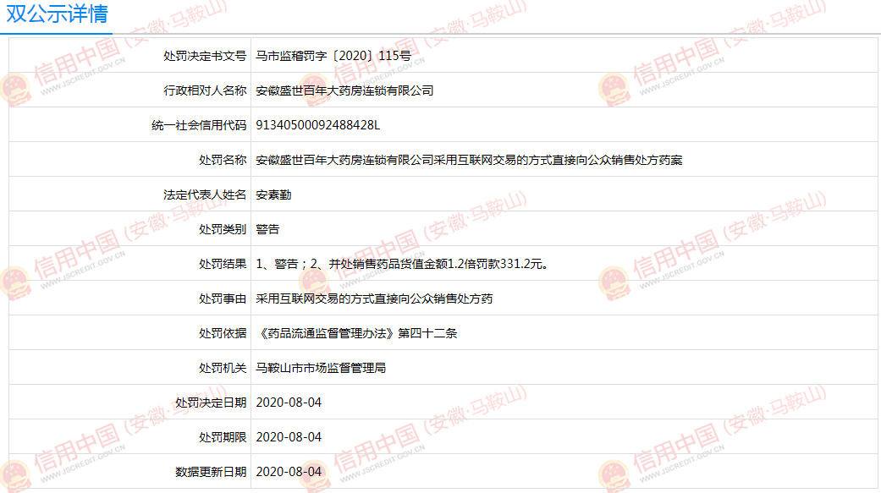Viewport: 881px width, 493px height.
Task: Click the value 马鞍山市市场监督管理局
Action: coord(321,369)
